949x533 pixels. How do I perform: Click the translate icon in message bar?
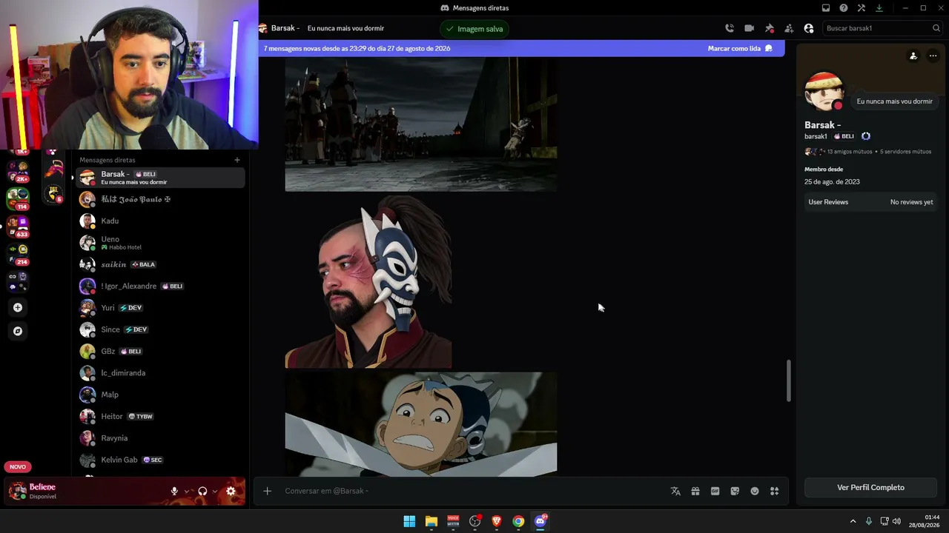click(x=675, y=491)
